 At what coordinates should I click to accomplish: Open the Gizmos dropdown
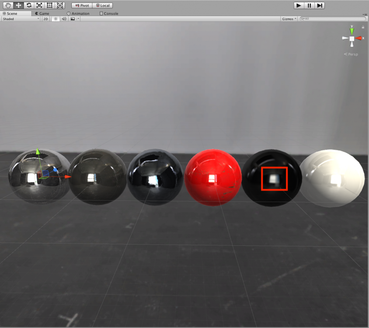[289, 19]
